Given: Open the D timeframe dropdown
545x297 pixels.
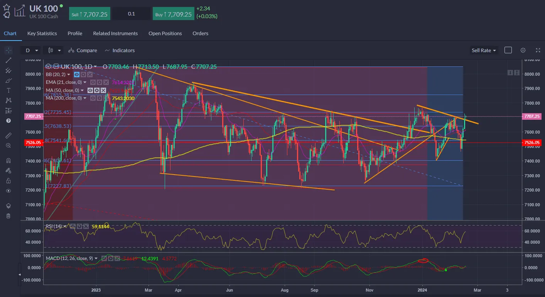Looking at the screenshot, I should click(x=31, y=50).
